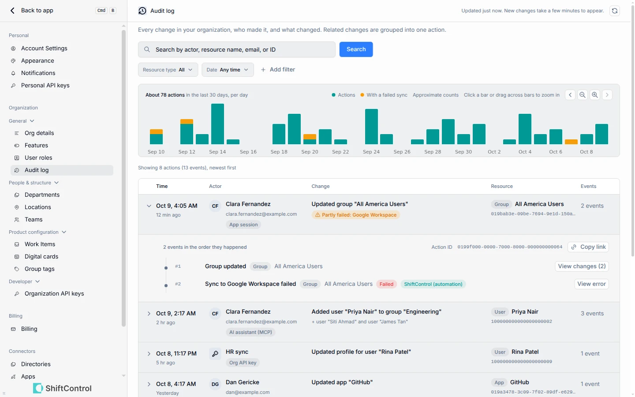Click the Directories sidebar icon
Screen dimensions: 635x397
pyautogui.click(x=13, y=364)
